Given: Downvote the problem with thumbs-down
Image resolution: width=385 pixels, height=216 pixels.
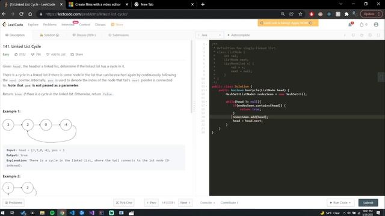Looking at the screenshot, I should pos(32,55).
